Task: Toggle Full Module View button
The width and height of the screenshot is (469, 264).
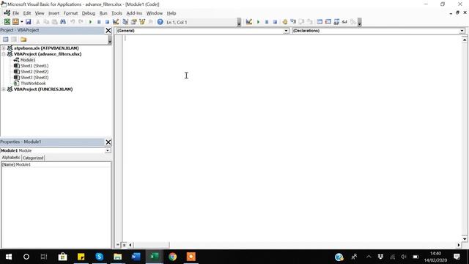Action: pyautogui.click(x=124, y=245)
